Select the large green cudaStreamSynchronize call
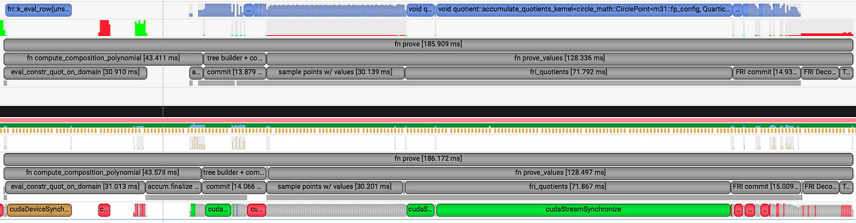This screenshot has height=223, width=856. (583, 210)
